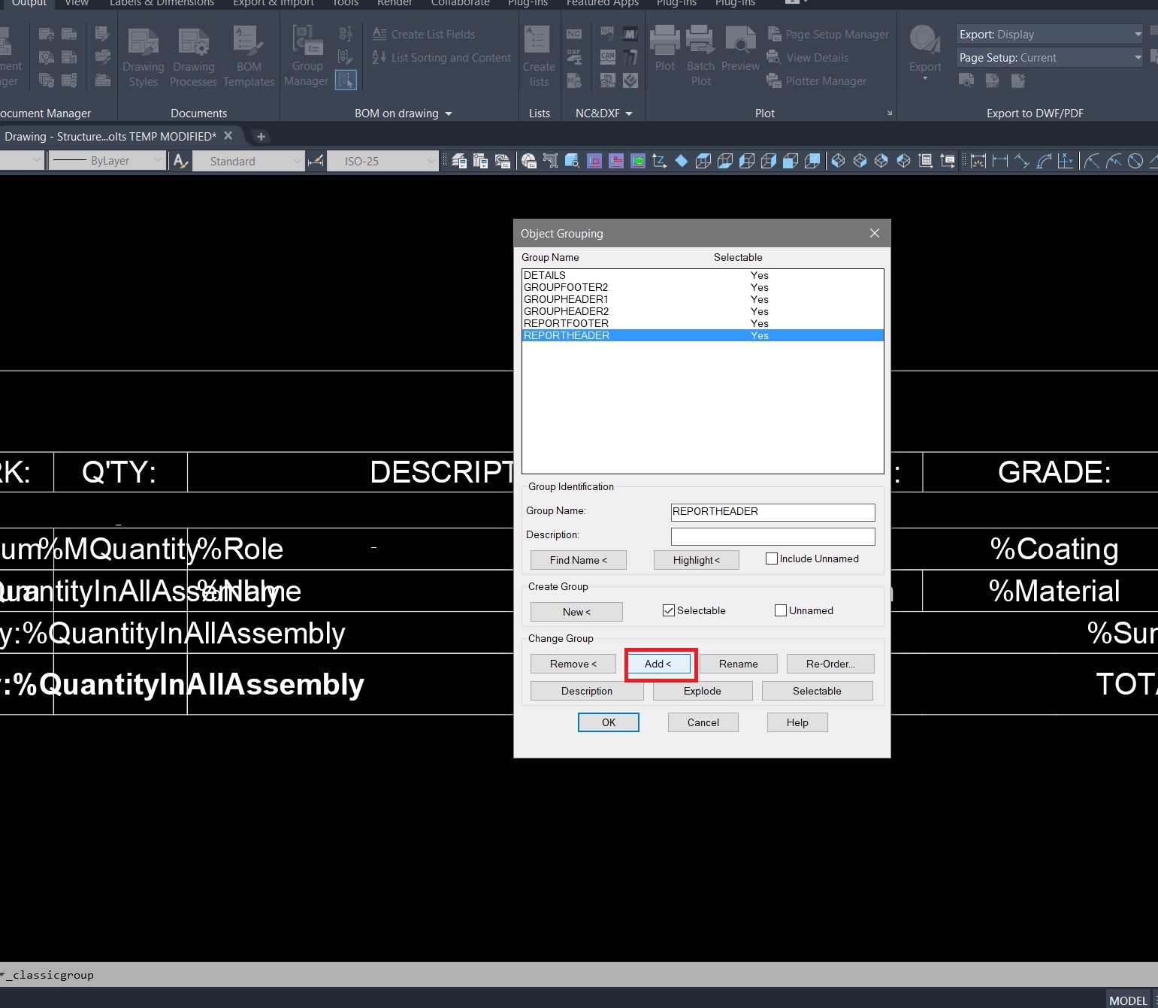Screen dimensions: 1158x1008
Task: Start the Plot command
Action: 665,50
